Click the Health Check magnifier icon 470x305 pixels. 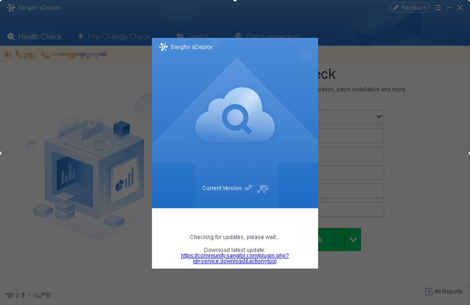pos(11,36)
